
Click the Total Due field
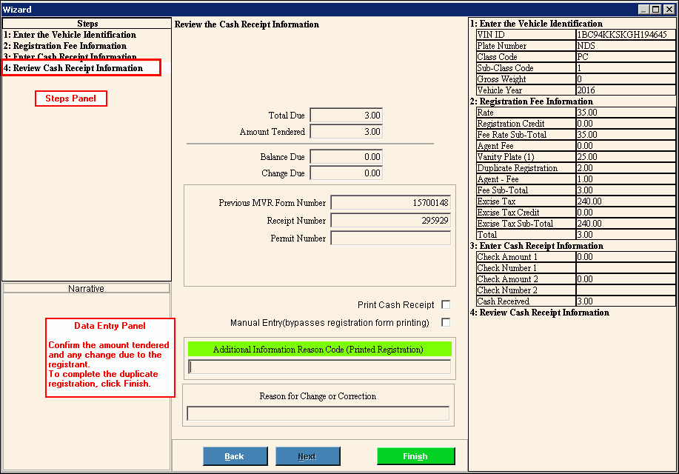[346, 116]
